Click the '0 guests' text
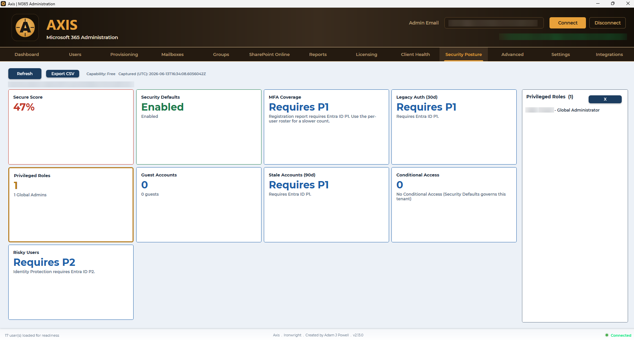634x340 pixels. click(150, 194)
